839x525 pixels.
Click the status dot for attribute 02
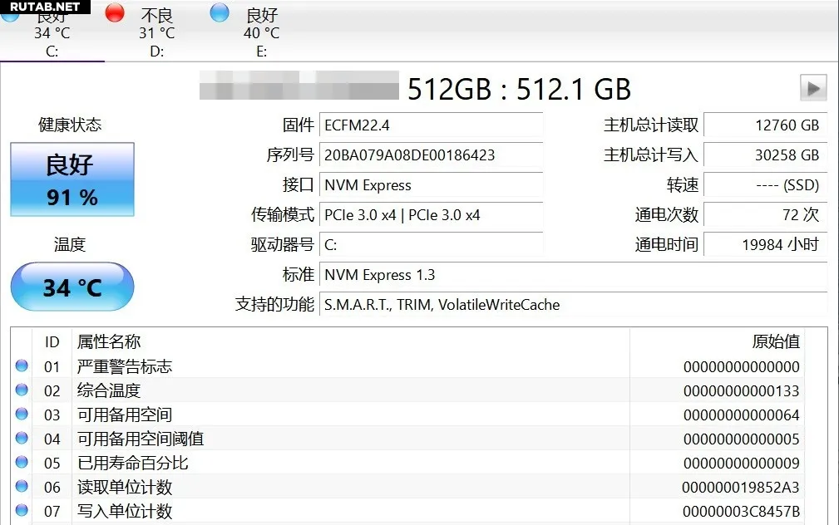tap(22, 390)
